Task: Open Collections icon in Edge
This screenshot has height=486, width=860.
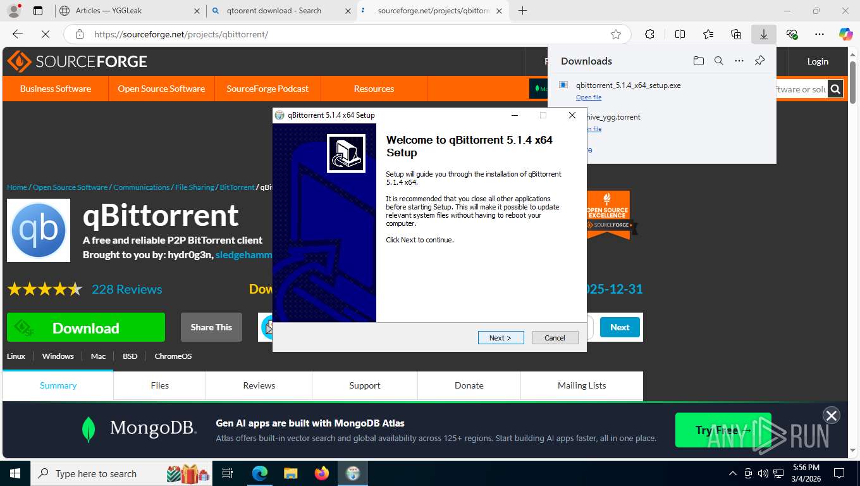Action: coord(736,34)
